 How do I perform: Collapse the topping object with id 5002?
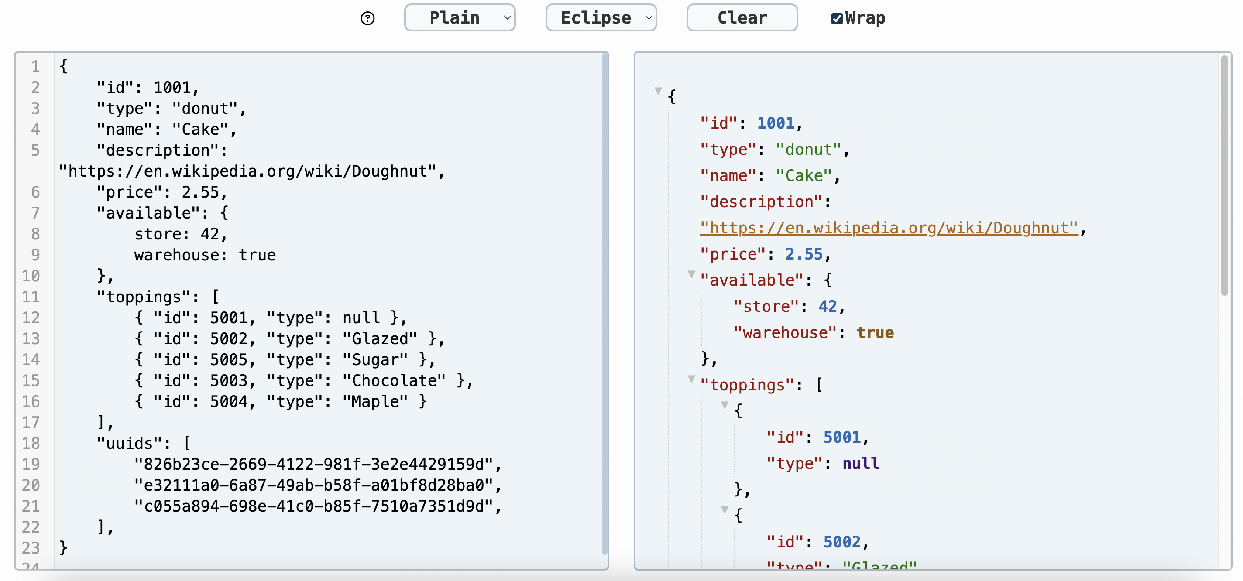pyautogui.click(x=724, y=509)
